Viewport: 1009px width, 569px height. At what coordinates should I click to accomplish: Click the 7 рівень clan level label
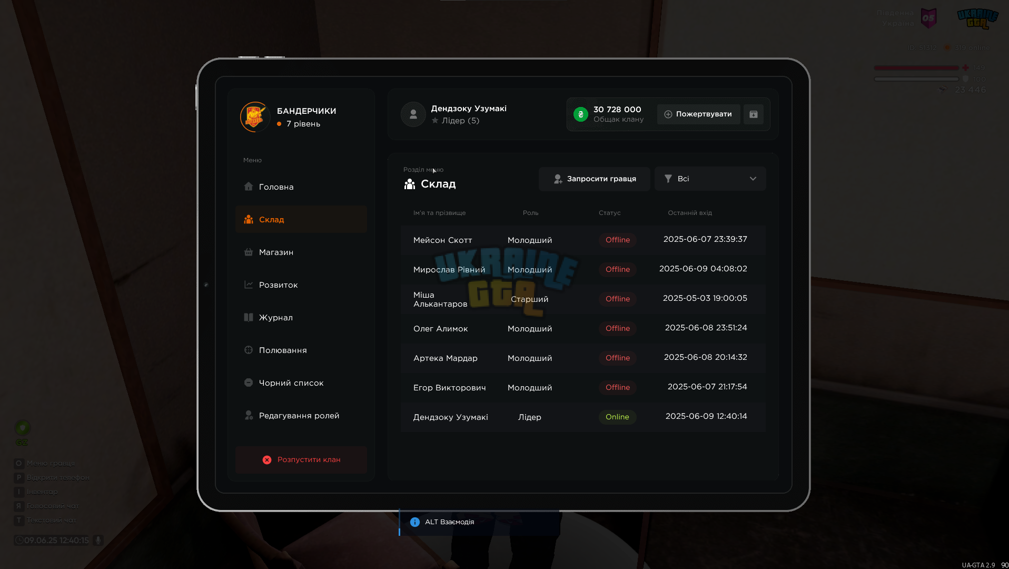click(303, 124)
